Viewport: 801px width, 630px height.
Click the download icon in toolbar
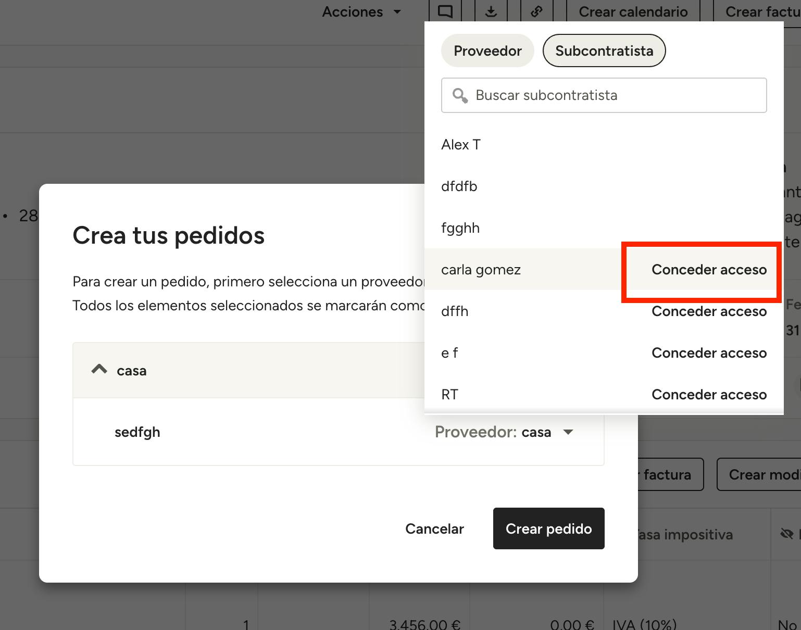click(x=491, y=11)
